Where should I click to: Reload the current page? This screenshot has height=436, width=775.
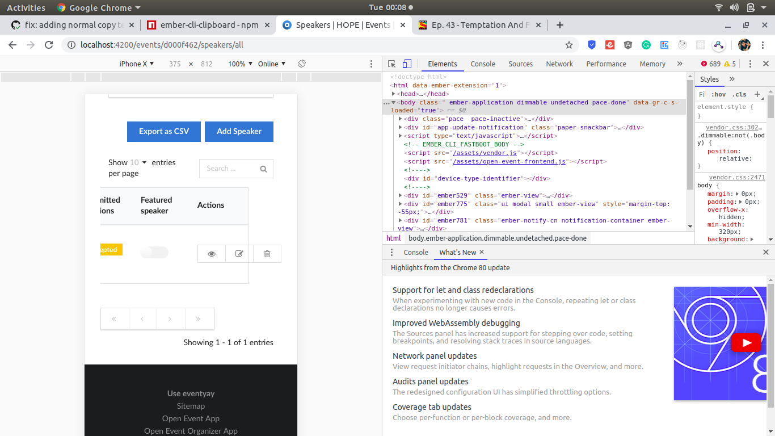click(x=49, y=45)
